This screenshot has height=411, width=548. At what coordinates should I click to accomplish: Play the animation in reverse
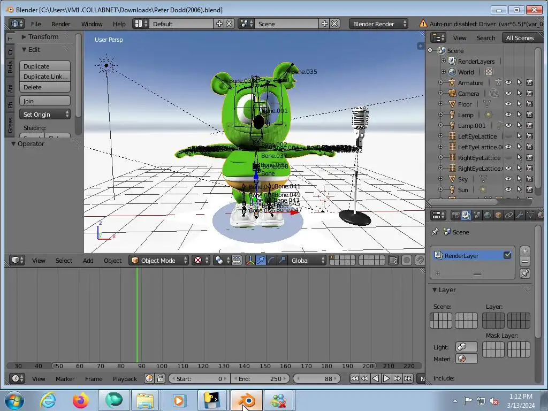pyautogui.click(x=376, y=378)
